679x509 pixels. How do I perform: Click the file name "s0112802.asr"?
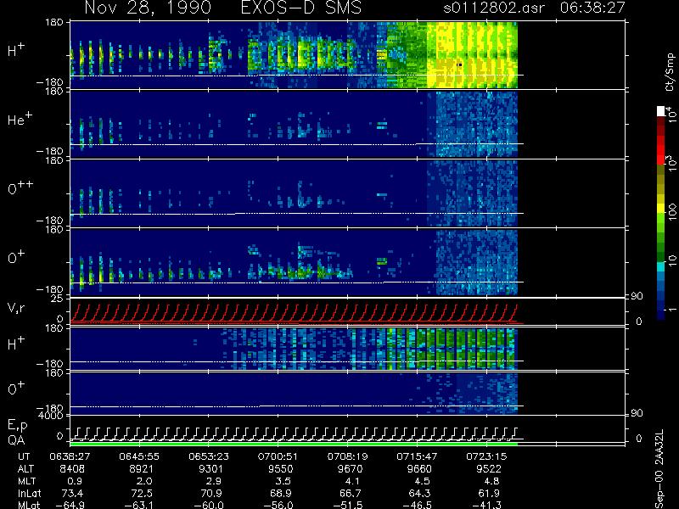tap(494, 8)
